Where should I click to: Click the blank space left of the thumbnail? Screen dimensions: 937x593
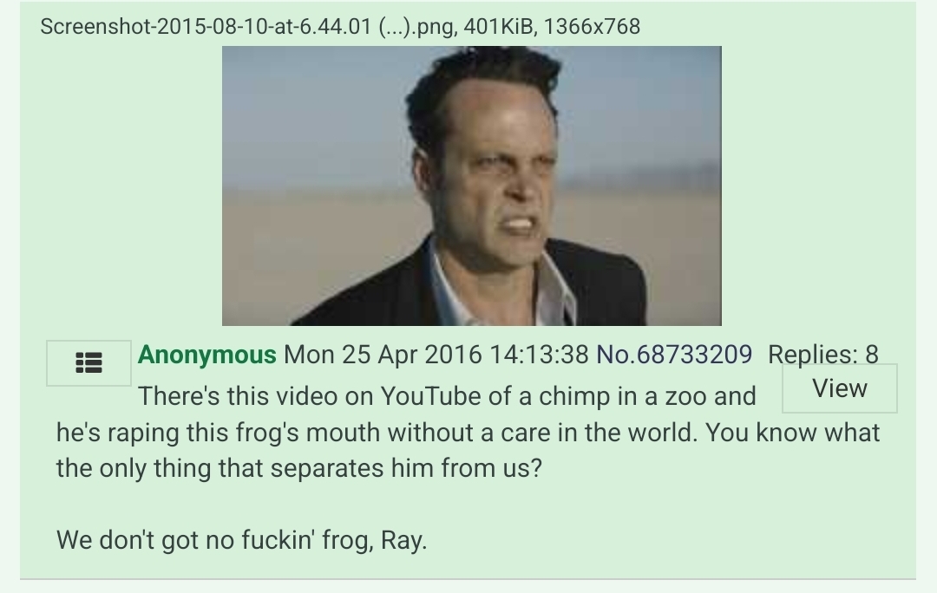click(121, 186)
